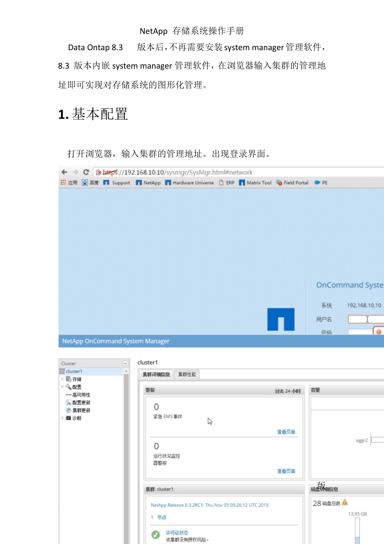The height and width of the screenshot is (544, 384).
Task: Switch to the 集群详细信息 tab
Action: pos(156,374)
